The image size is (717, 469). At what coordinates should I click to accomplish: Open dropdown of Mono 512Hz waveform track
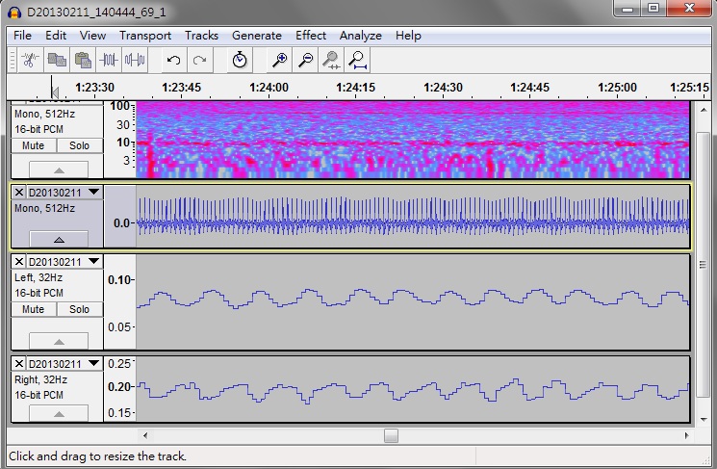pyautogui.click(x=93, y=193)
